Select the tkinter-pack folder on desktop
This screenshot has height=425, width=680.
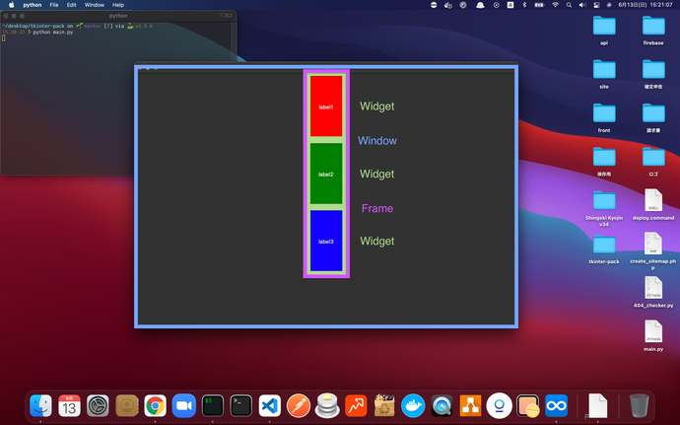click(604, 246)
